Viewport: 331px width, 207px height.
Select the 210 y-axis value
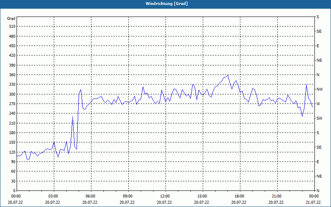12,123
